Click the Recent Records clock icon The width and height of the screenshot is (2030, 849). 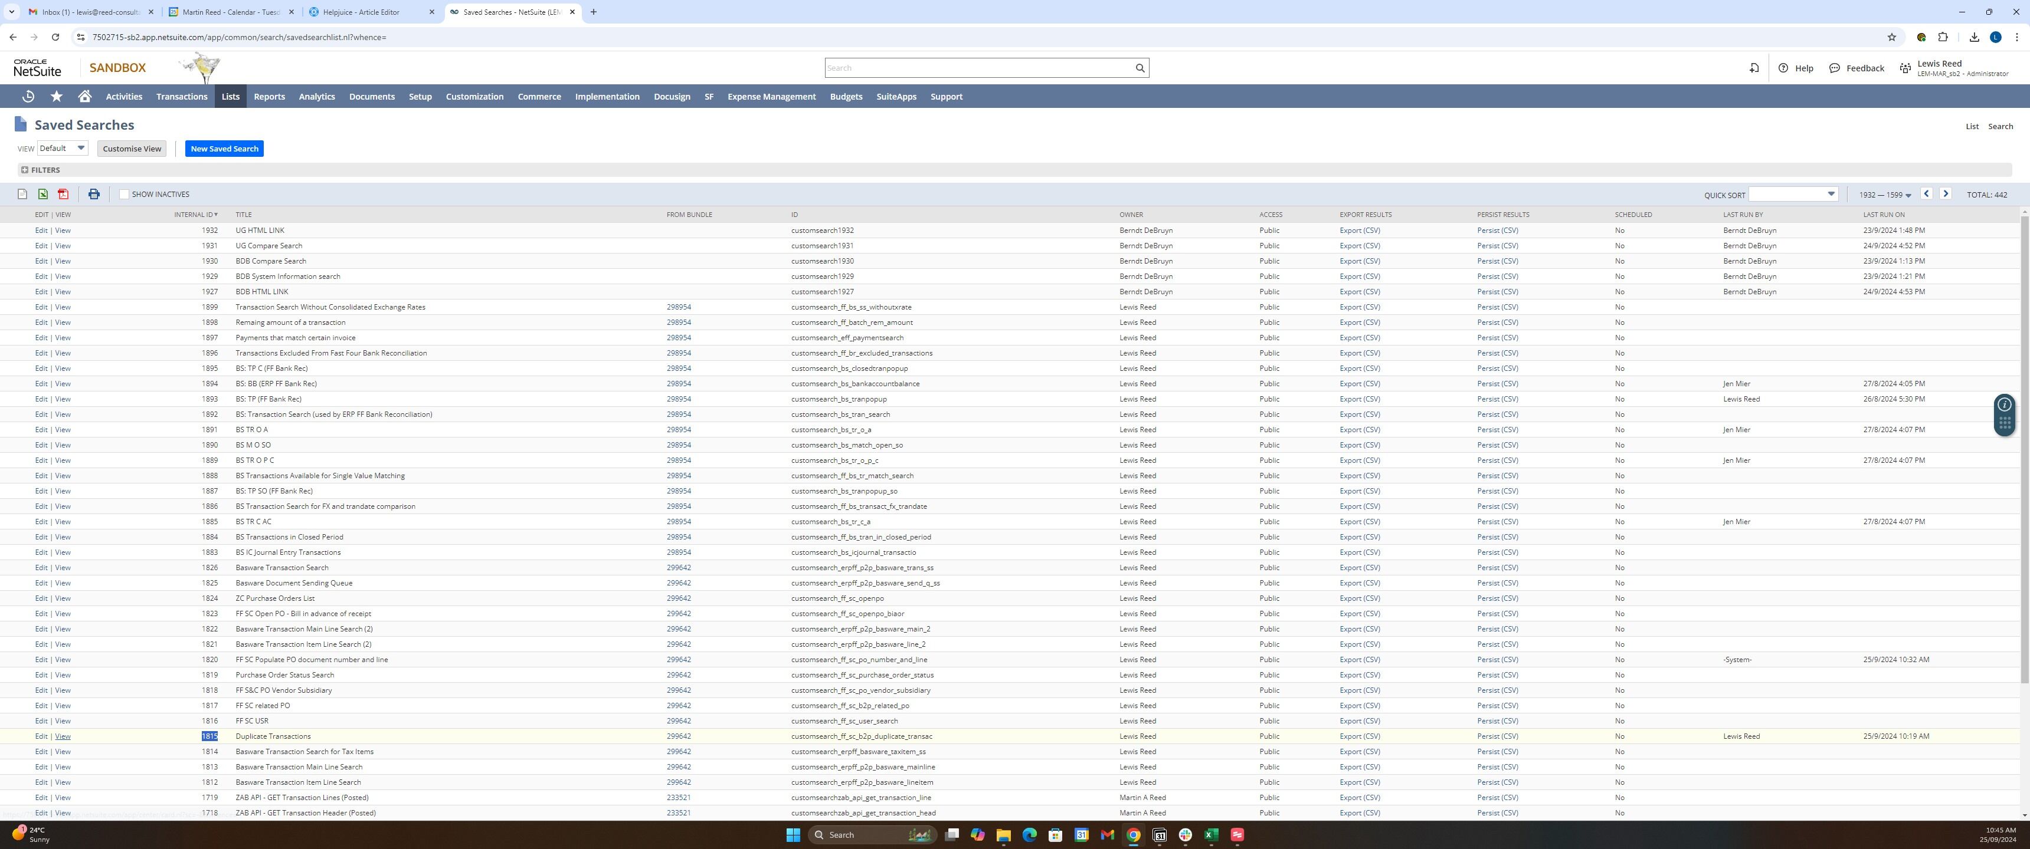pyautogui.click(x=28, y=96)
